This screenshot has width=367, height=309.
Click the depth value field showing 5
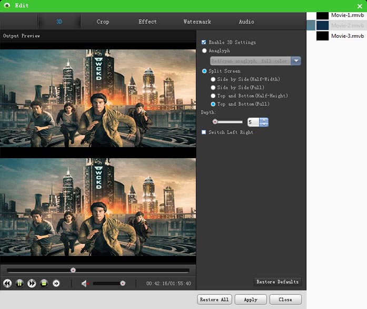[253, 122]
